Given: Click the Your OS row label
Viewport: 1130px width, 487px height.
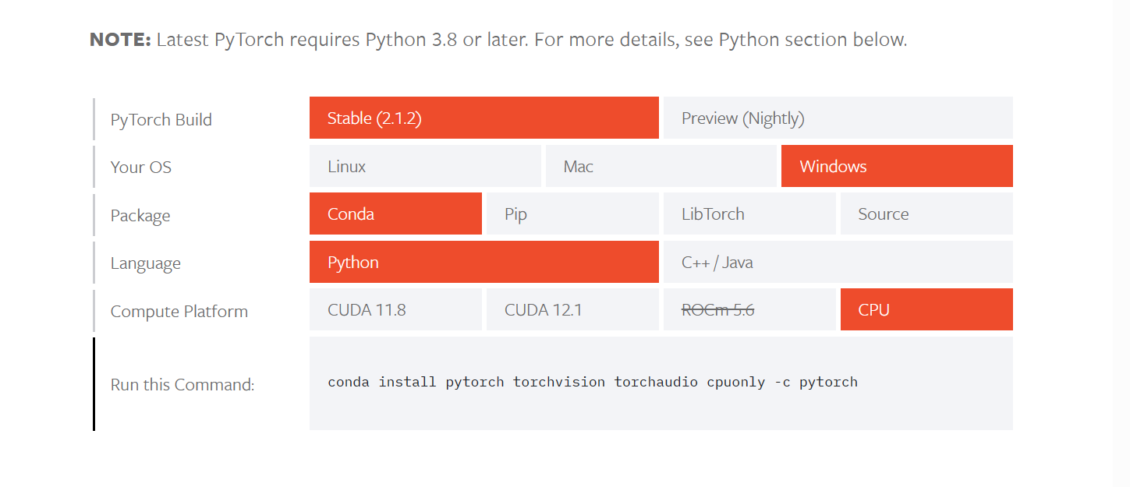Looking at the screenshot, I should [x=141, y=167].
